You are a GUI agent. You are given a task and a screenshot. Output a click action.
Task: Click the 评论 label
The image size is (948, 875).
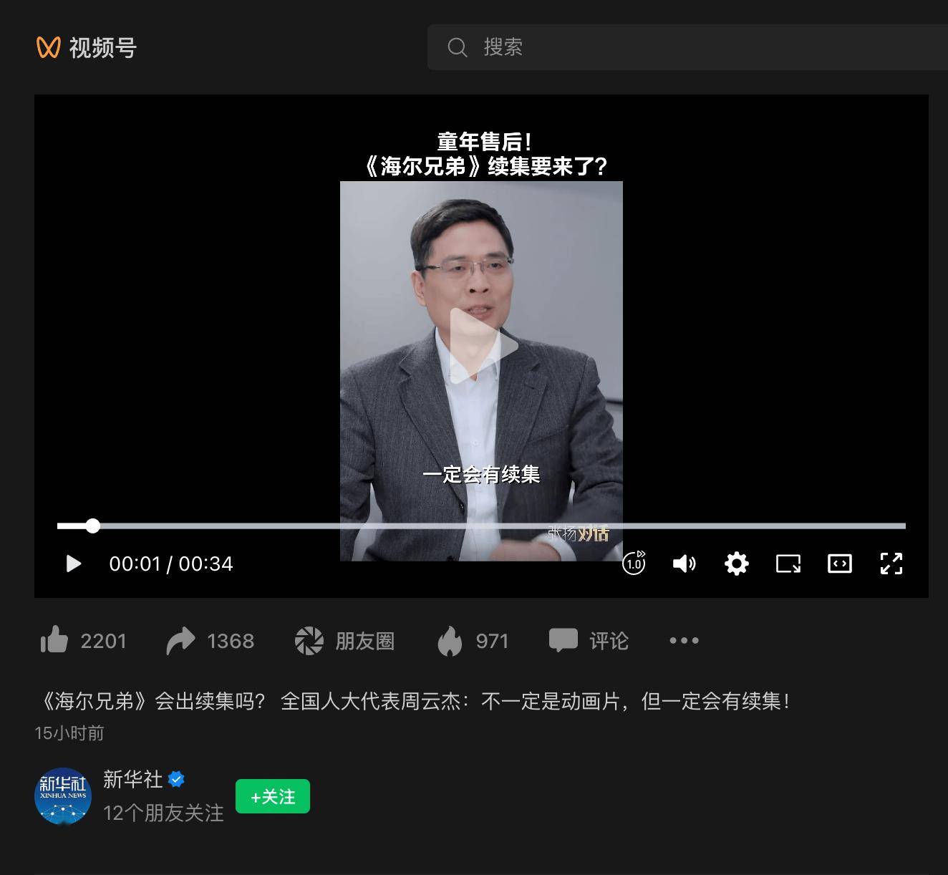pyautogui.click(x=609, y=641)
